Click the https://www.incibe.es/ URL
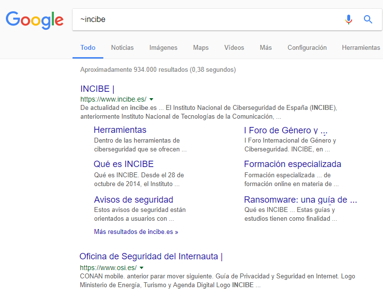This screenshot has height=294, width=383. (x=113, y=99)
